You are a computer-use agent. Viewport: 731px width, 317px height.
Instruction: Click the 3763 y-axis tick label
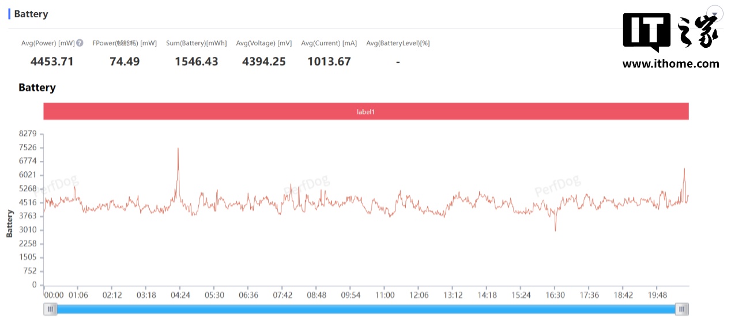(28, 216)
